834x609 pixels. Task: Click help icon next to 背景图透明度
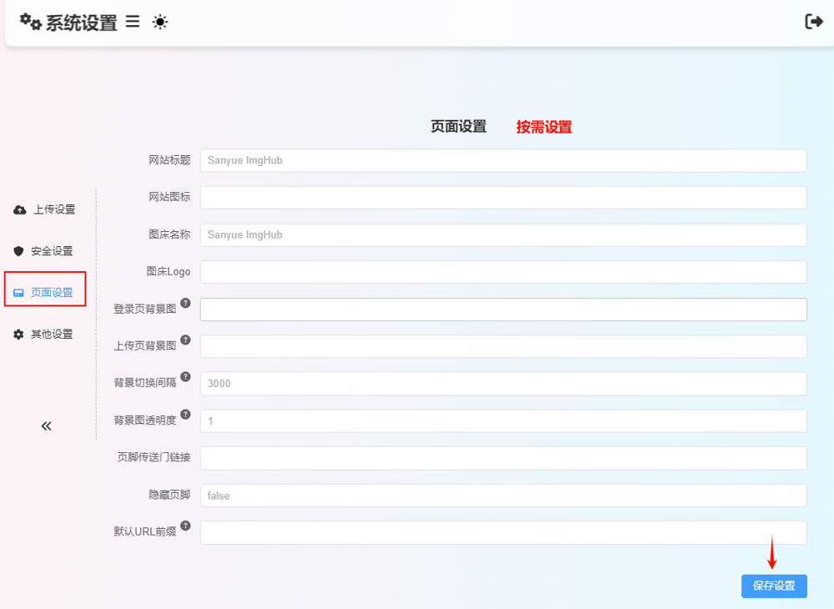185,415
